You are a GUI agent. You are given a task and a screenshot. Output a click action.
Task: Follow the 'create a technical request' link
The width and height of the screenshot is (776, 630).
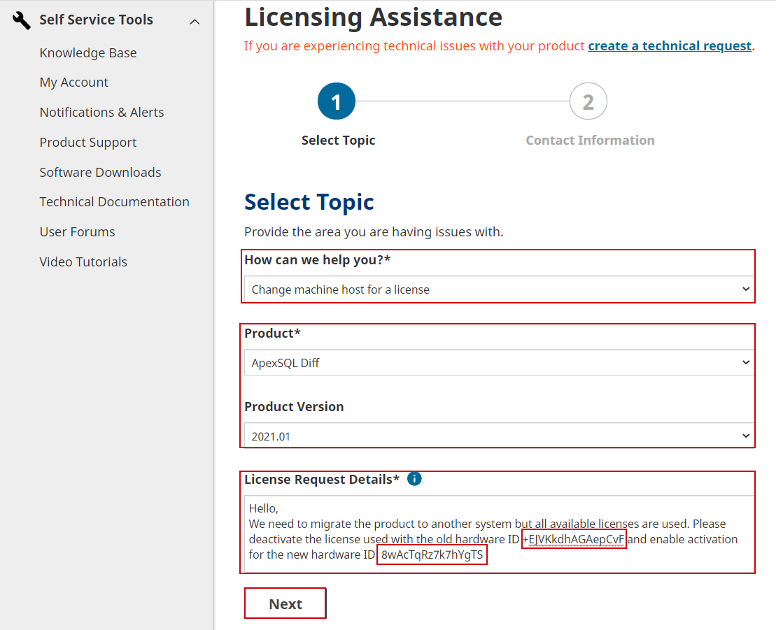670,46
